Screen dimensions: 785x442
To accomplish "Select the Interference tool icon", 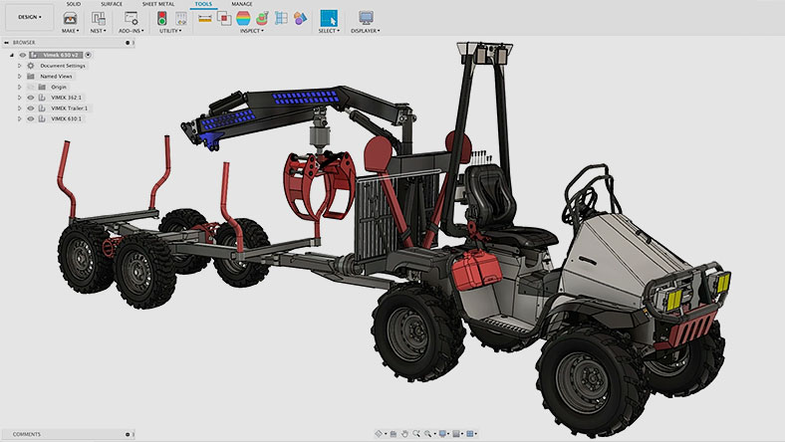I will [226, 18].
